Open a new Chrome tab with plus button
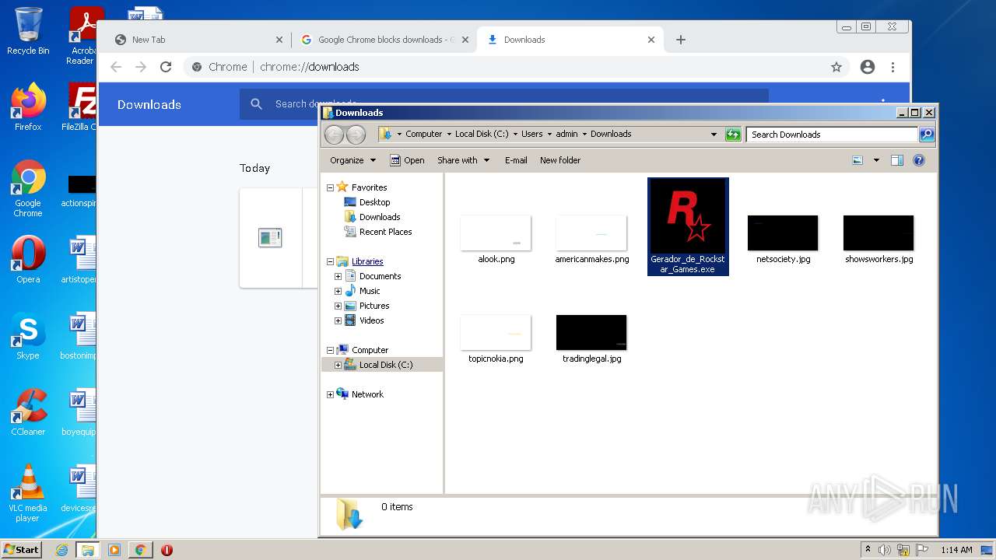Viewport: 996px width, 560px height. [x=681, y=40]
